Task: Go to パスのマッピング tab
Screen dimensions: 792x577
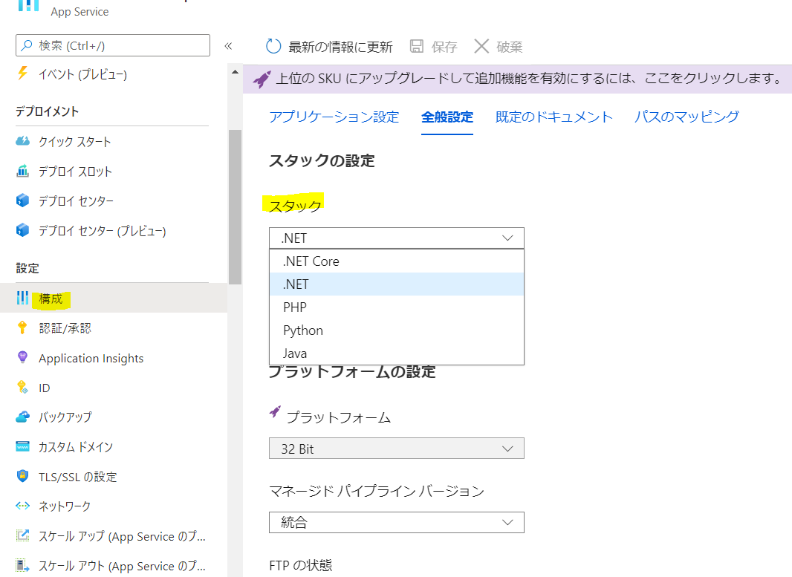Action: [686, 117]
